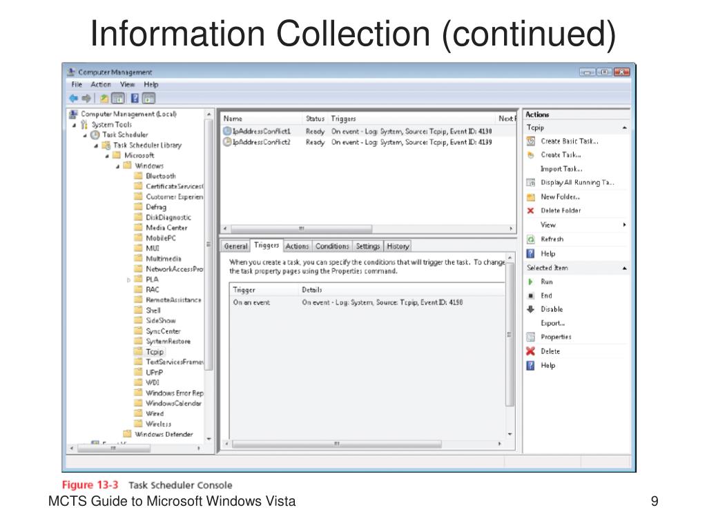The height and width of the screenshot is (530, 707).
Task: Select the IpAddressConflict2 task icon
Action: (228, 142)
